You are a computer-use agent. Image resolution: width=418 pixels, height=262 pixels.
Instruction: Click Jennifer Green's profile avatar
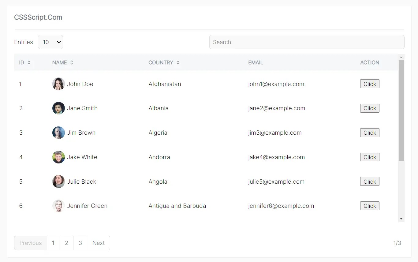58,206
